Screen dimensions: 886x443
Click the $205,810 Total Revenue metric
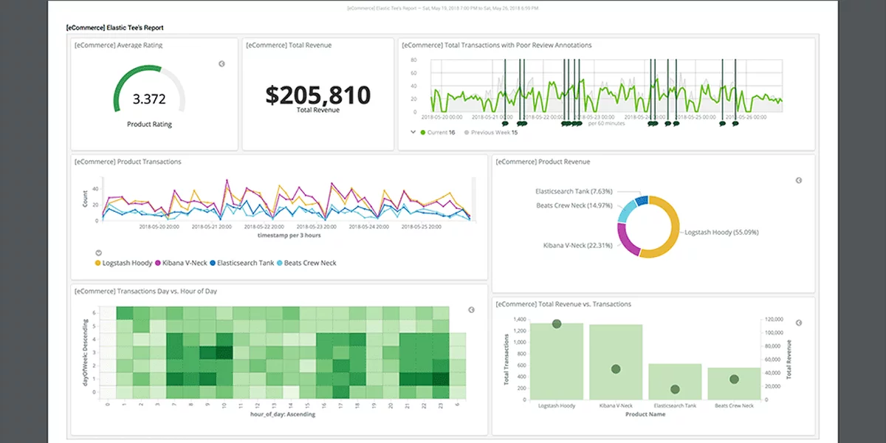317,95
